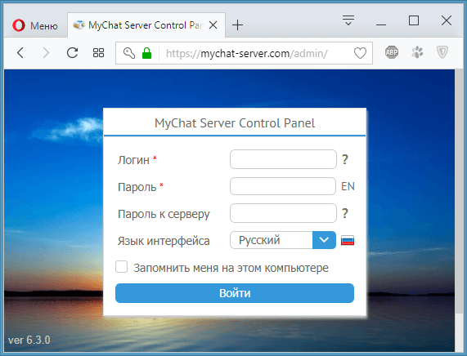Viewport: 467px width, 356px height.
Task: View site security via green padlock
Action: click(146, 53)
